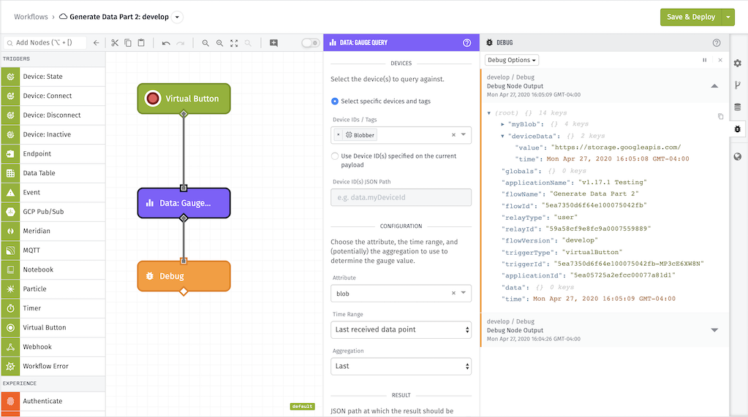Expand the "myBlob" key in debug tree
This screenshot has height=417, width=748.
point(503,124)
